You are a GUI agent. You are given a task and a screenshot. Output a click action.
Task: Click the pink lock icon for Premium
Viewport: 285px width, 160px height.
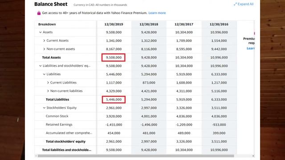click(39, 13)
